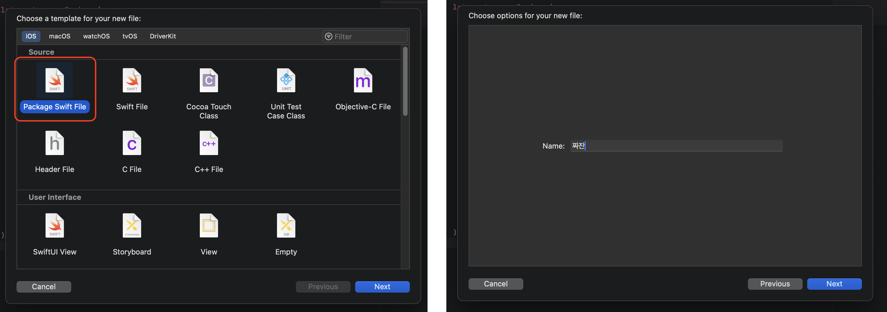Image resolution: width=887 pixels, height=312 pixels.
Task: Select the Package Swift File template
Action: pyautogui.click(x=55, y=89)
